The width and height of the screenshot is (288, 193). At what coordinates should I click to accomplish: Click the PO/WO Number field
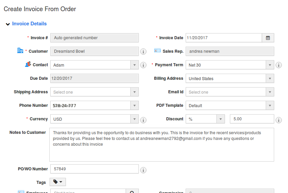coord(95,169)
